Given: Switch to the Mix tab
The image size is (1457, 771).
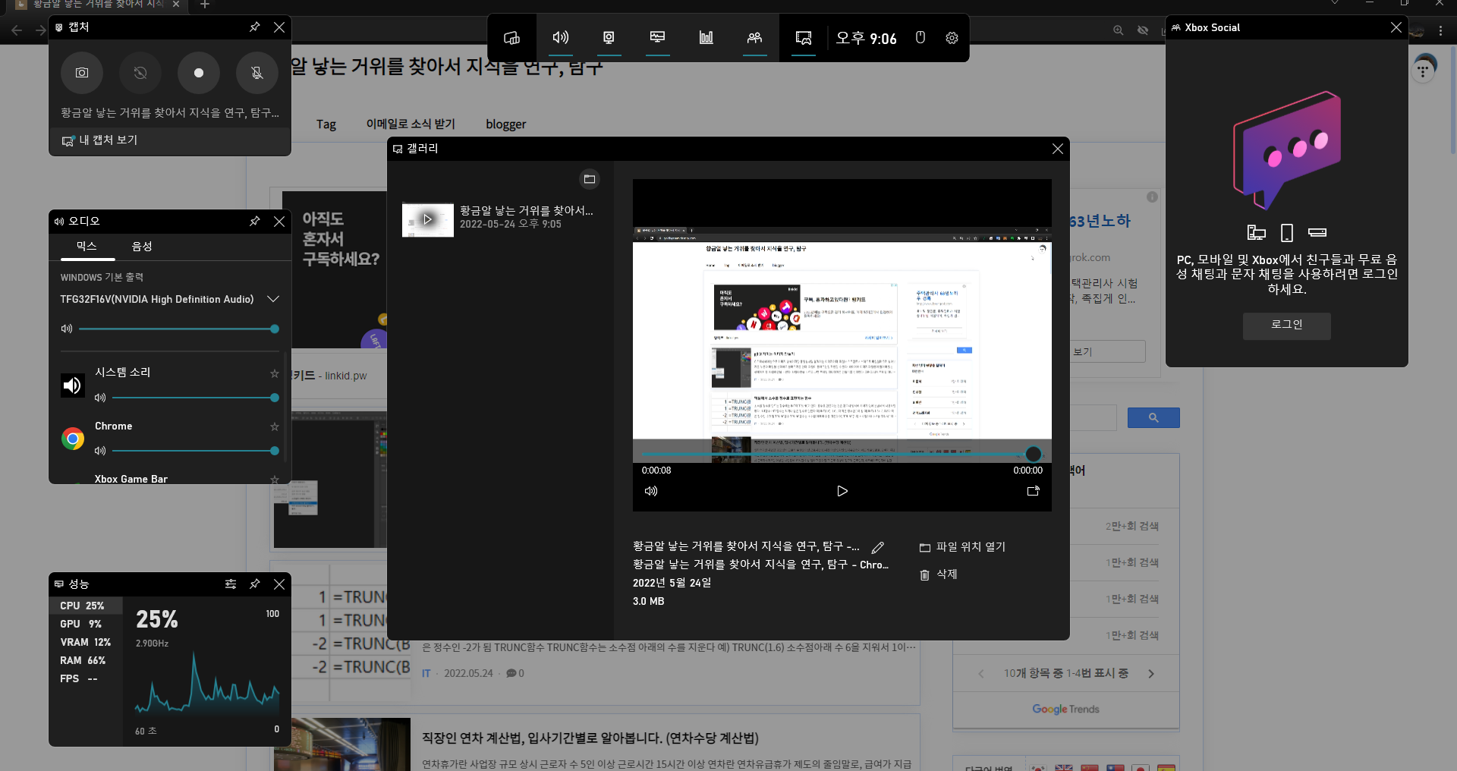Looking at the screenshot, I should 87,247.
